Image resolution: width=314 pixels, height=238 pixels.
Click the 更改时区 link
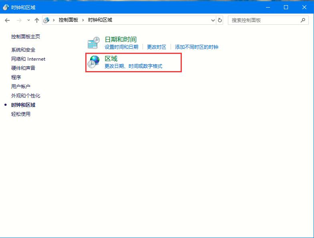[x=156, y=47]
